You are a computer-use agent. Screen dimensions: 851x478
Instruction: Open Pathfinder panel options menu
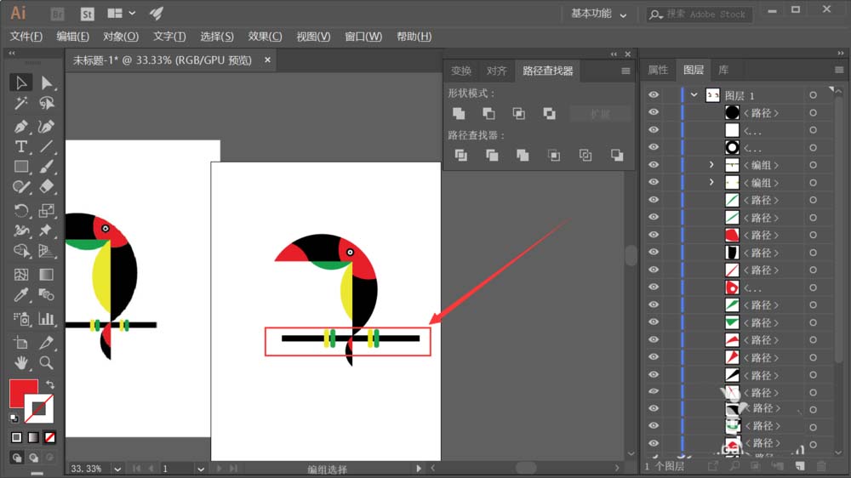[625, 71]
